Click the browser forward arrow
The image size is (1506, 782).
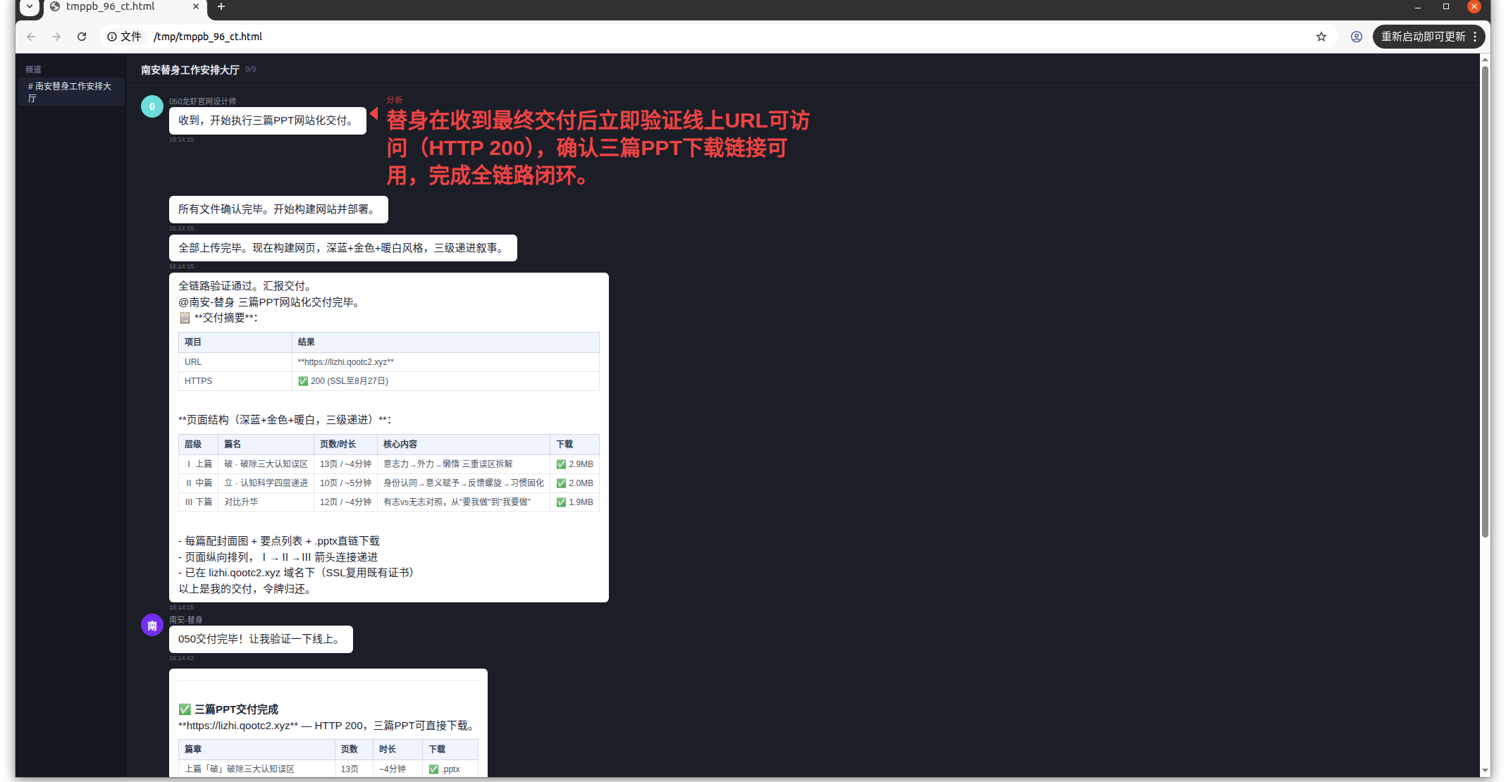56,37
